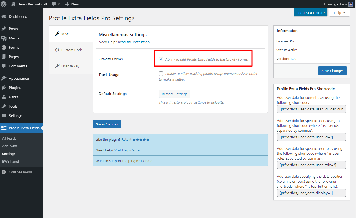Click the Plugins sidebar icon
This screenshot has width=356, height=218.
pyautogui.click(x=4, y=88)
